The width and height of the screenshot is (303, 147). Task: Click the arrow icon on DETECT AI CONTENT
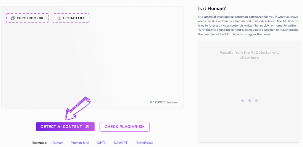[x=87, y=127]
